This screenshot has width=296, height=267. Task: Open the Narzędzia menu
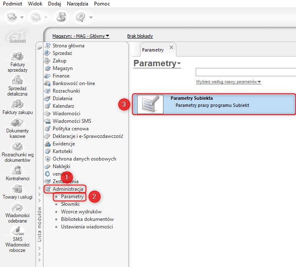pyautogui.click(x=77, y=4)
